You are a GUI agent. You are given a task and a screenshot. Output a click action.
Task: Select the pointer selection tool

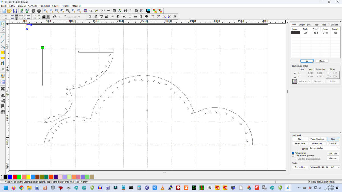[3, 24]
